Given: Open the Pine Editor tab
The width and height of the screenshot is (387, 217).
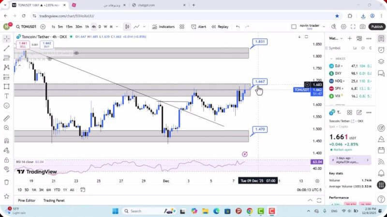Looking at the screenshot, I should pos(27,201).
